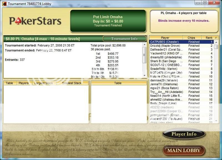Viewport: 222px width, 160px height.
Task: Select player Drizztdj (Maple Grove)
Action: point(181,46)
